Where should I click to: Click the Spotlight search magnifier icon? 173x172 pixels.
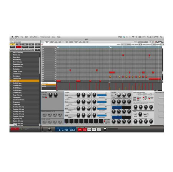(x=161, y=37)
